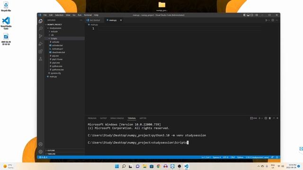Open run options dropdown beside play button

tap(269, 20)
